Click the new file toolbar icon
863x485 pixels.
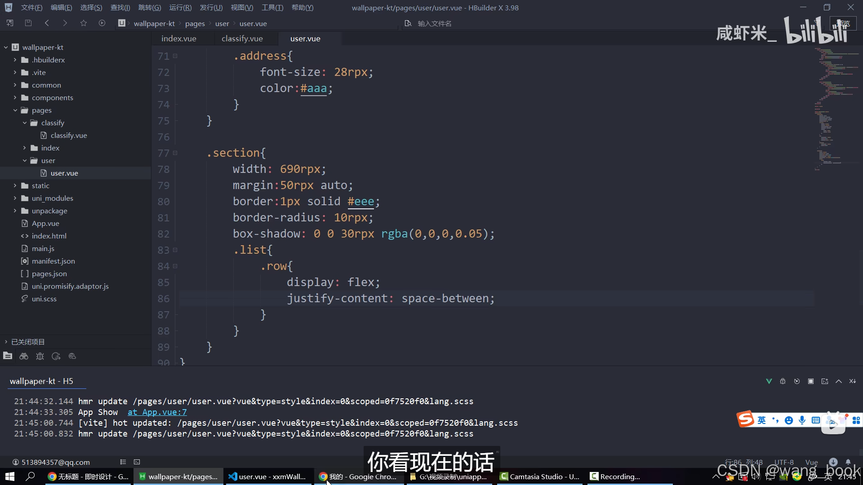coord(10,23)
